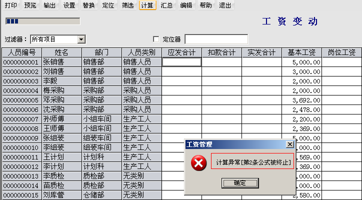362x200 pixels.
Task: Open the 帮助 help button
Action: (x=205, y=5)
